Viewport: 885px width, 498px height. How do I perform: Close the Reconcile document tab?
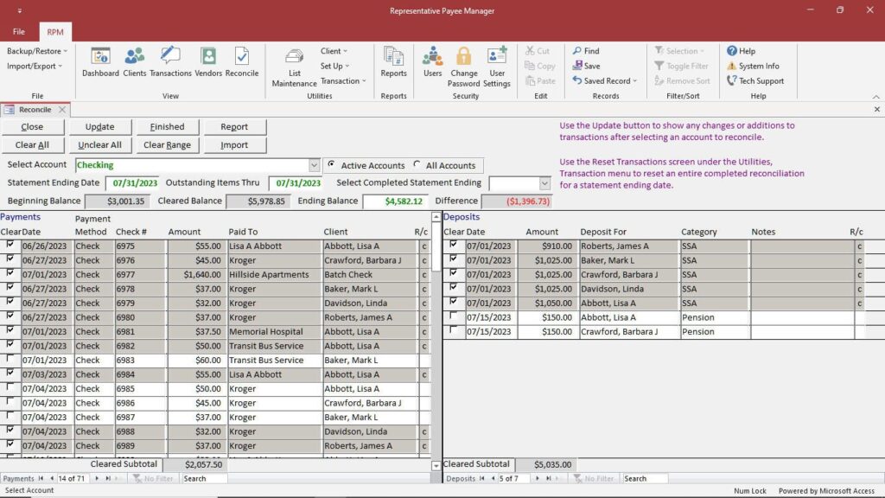62,110
